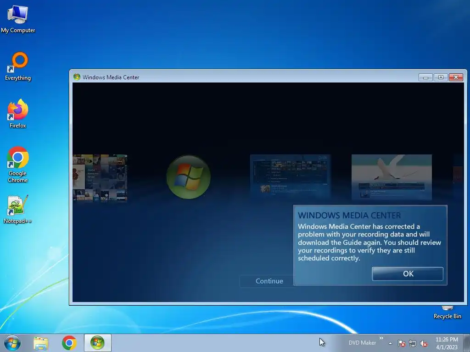This screenshot has height=352, width=470.
Task: Click Media Center taskbar button
Action: tap(97, 343)
